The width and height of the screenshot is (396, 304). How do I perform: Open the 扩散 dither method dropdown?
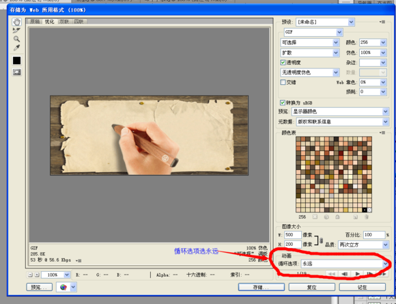click(309, 53)
